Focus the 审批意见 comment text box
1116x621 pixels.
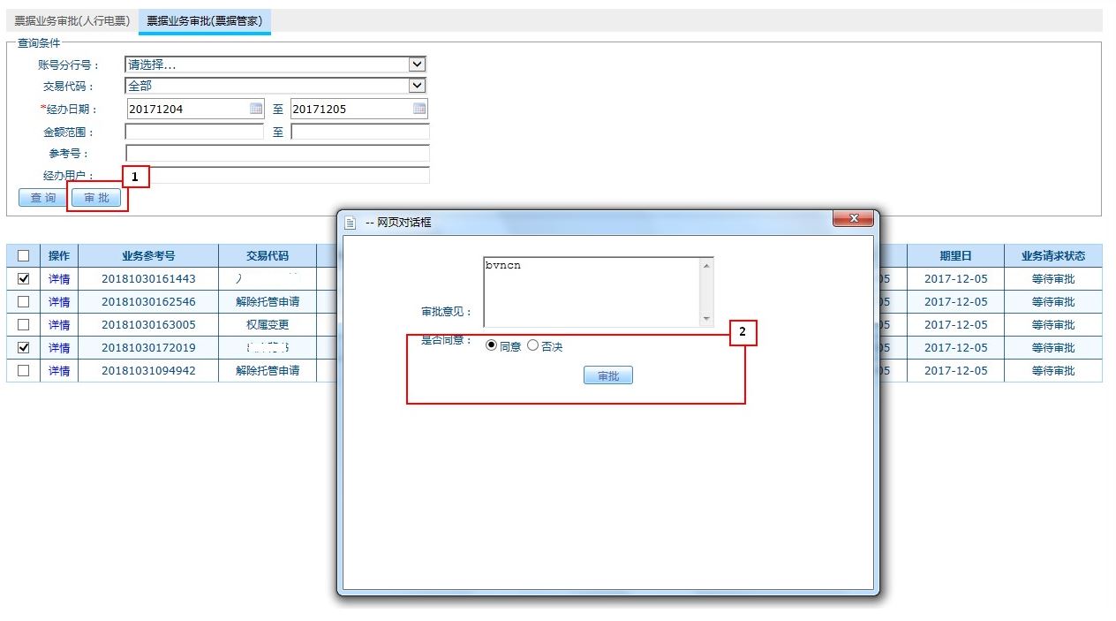click(592, 292)
